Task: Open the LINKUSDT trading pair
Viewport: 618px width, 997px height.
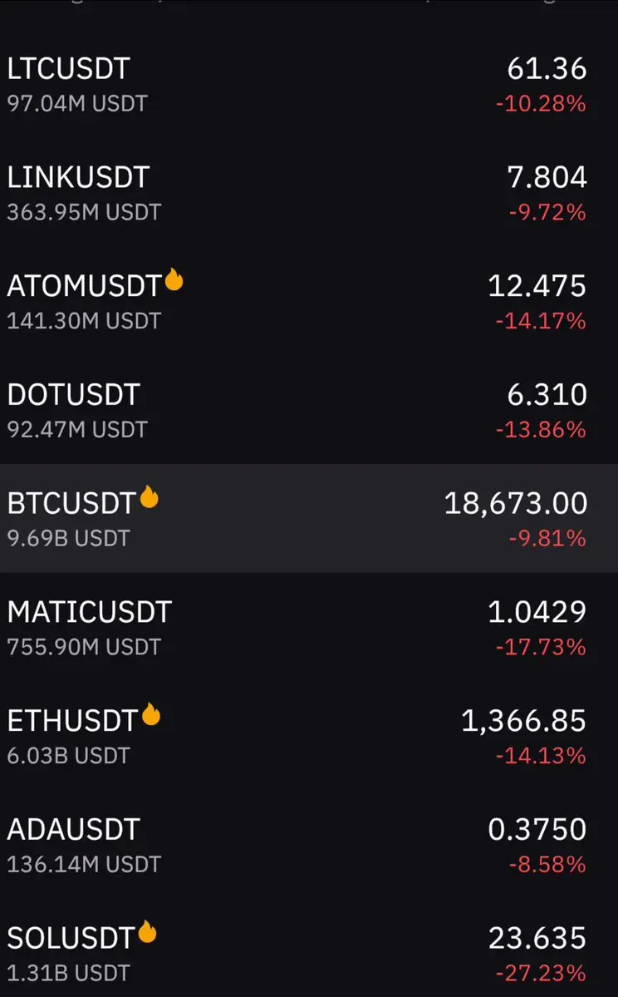Action: 309,193
